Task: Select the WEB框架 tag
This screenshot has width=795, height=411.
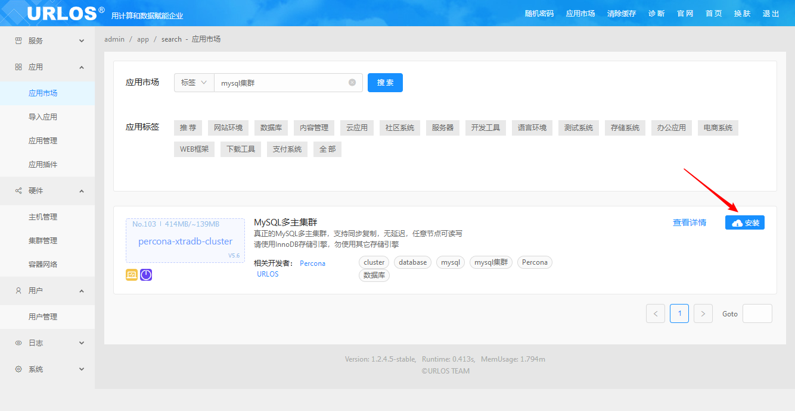Action: (x=194, y=149)
